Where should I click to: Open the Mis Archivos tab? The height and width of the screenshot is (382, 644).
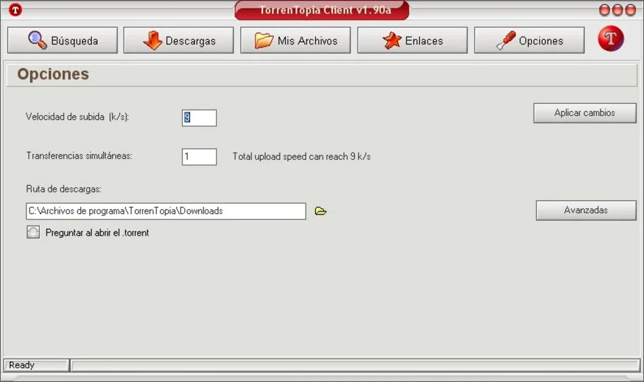click(x=295, y=40)
